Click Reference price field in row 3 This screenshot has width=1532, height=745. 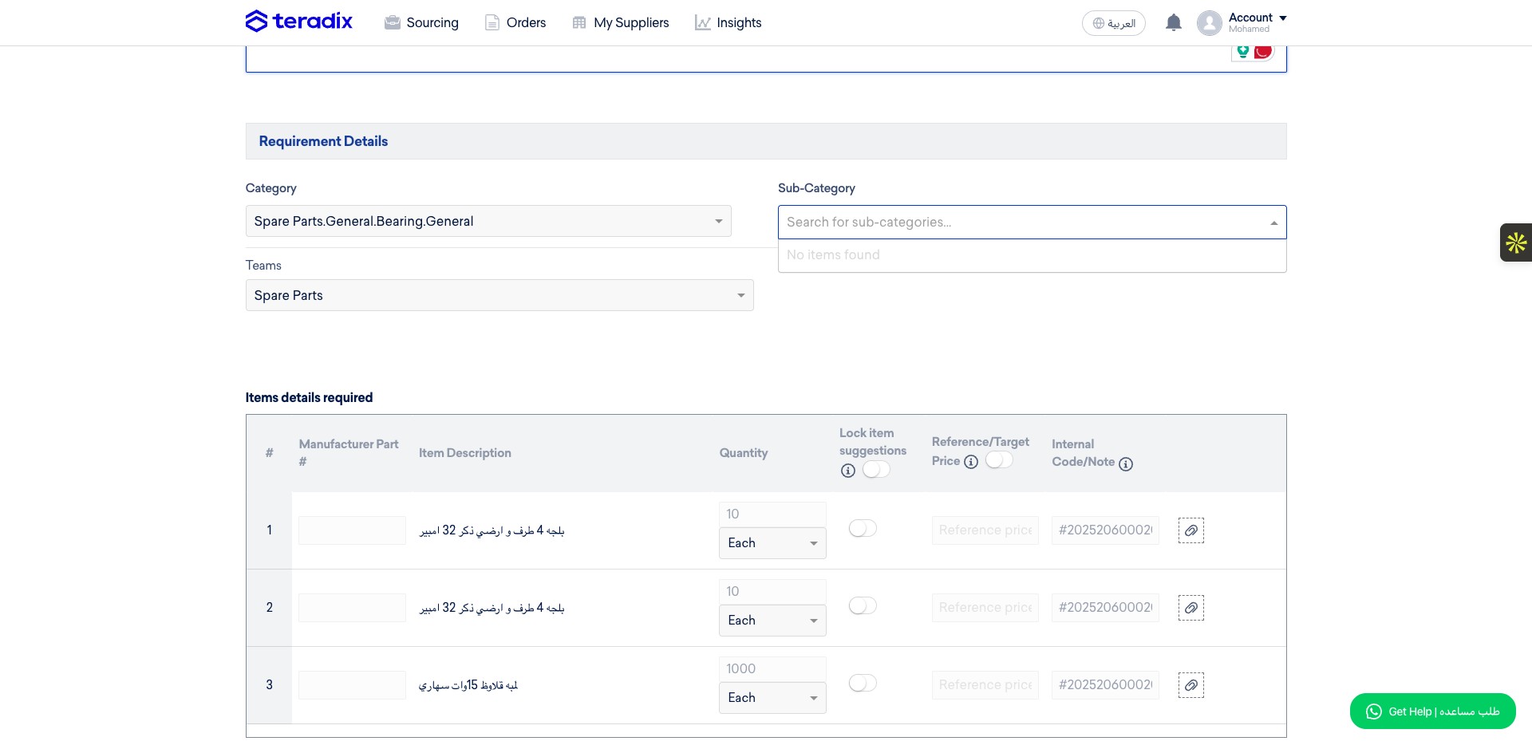click(x=985, y=685)
